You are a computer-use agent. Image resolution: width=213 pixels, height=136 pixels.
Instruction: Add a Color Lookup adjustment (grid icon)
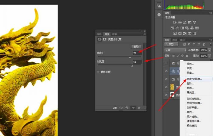pos(197,28)
